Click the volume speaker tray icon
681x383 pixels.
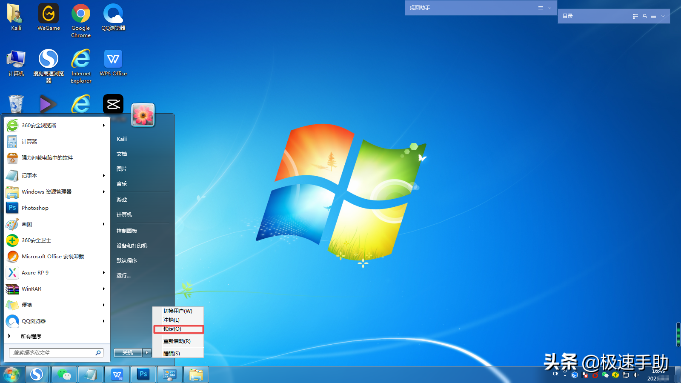pos(636,375)
